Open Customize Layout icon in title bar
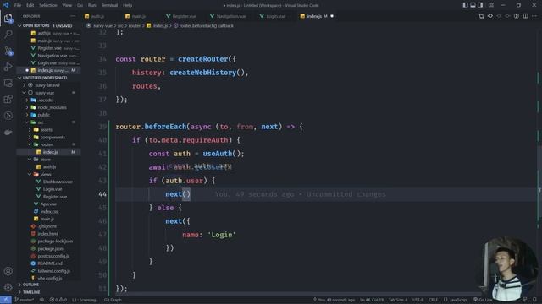The width and height of the screenshot is (542, 304). [x=491, y=5]
